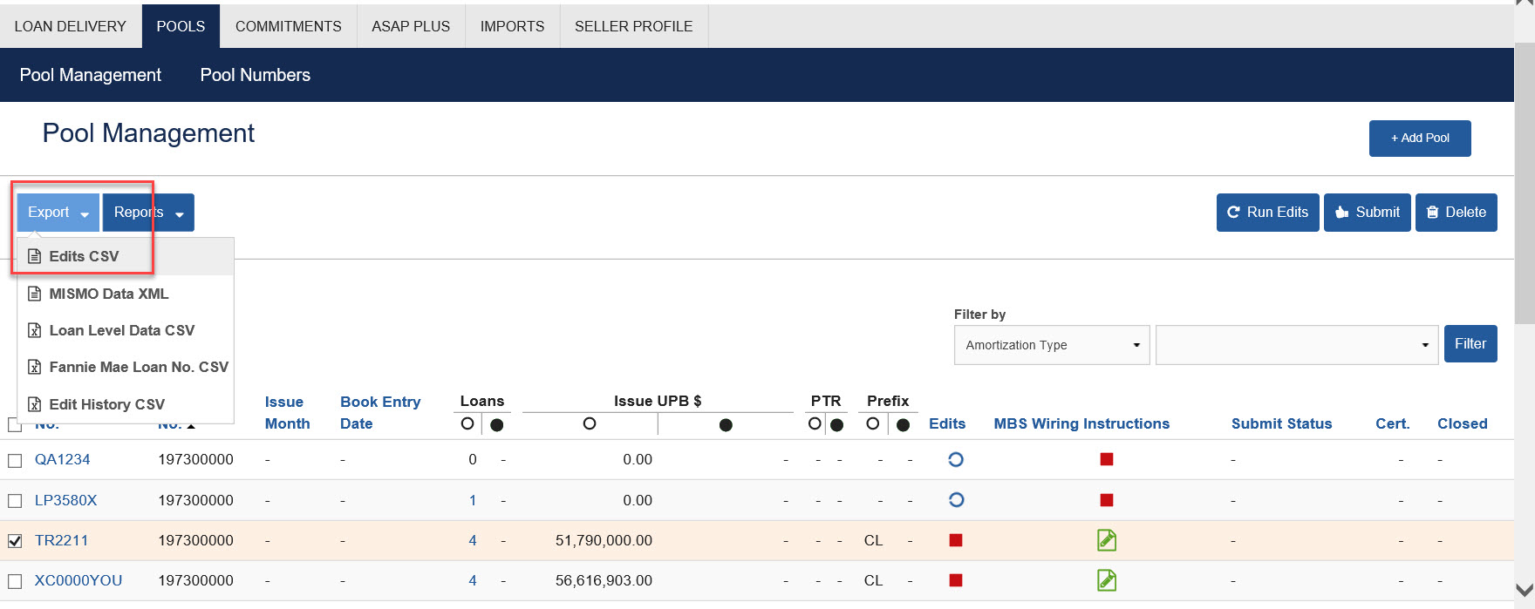This screenshot has height=609, width=1535.
Task: Open green wiring instructions icon for XC0000YOU
Action: (x=1107, y=580)
